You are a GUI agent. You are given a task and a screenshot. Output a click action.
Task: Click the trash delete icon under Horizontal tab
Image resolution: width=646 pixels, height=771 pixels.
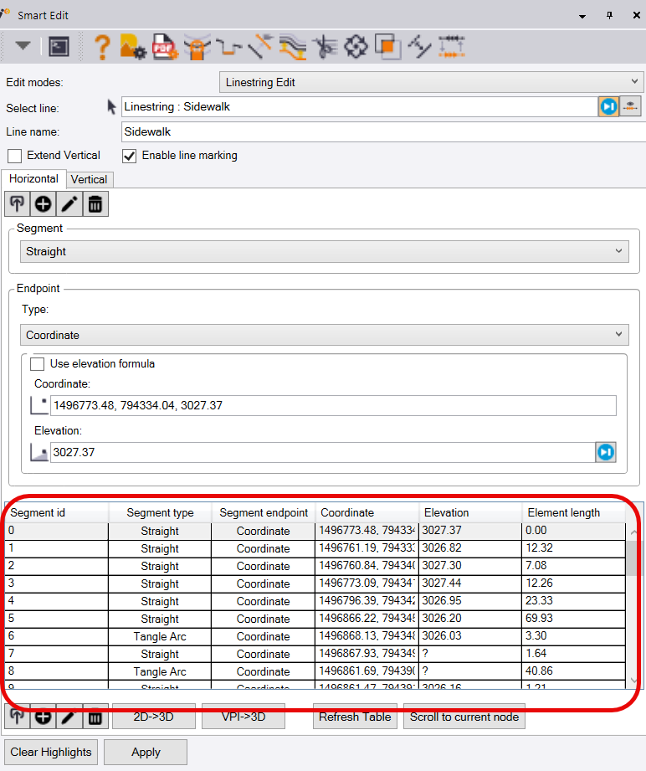[95, 203]
